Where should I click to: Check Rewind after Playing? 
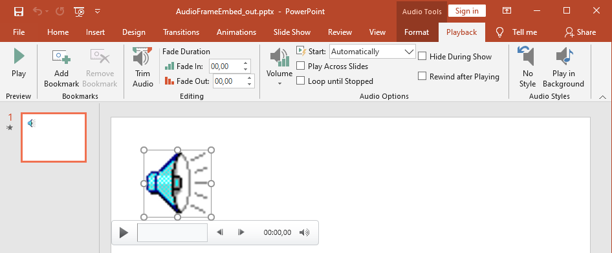click(422, 77)
